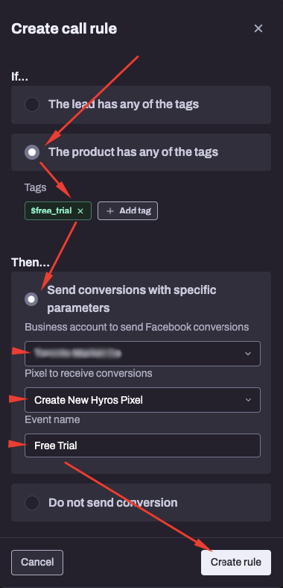
Task: Click the Cancel button
Action: tap(37, 563)
